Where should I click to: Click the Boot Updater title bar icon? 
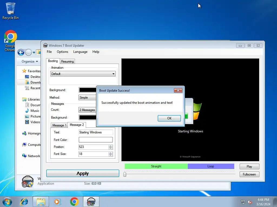coord(45,45)
